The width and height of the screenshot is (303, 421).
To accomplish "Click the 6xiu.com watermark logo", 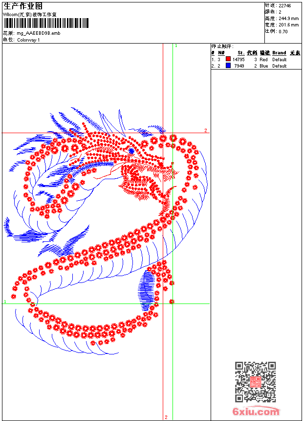I will (x=256, y=411).
